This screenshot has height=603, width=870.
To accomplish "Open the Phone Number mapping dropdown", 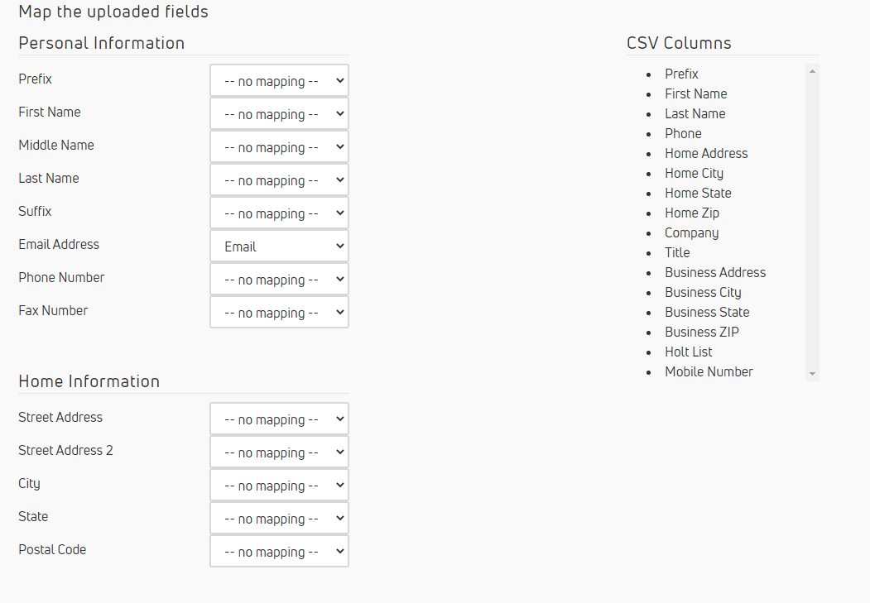I will [x=279, y=279].
